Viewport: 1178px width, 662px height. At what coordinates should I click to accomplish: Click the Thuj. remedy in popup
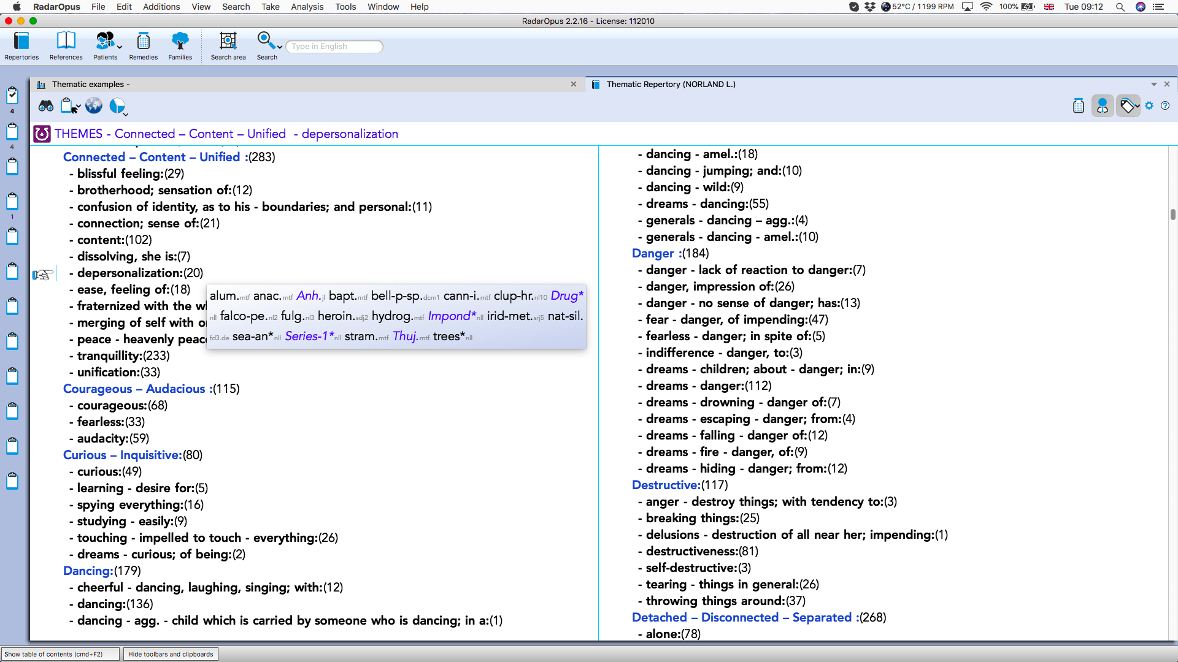coord(406,336)
